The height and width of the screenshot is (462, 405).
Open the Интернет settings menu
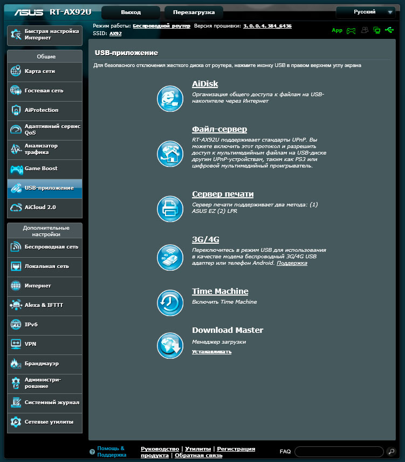tap(45, 286)
